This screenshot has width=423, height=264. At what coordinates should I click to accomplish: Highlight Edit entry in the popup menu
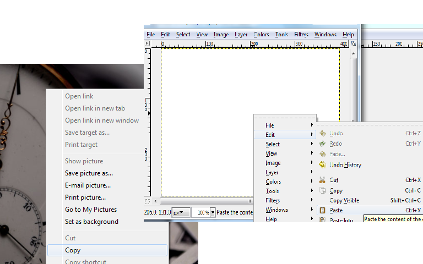(x=285, y=135)
